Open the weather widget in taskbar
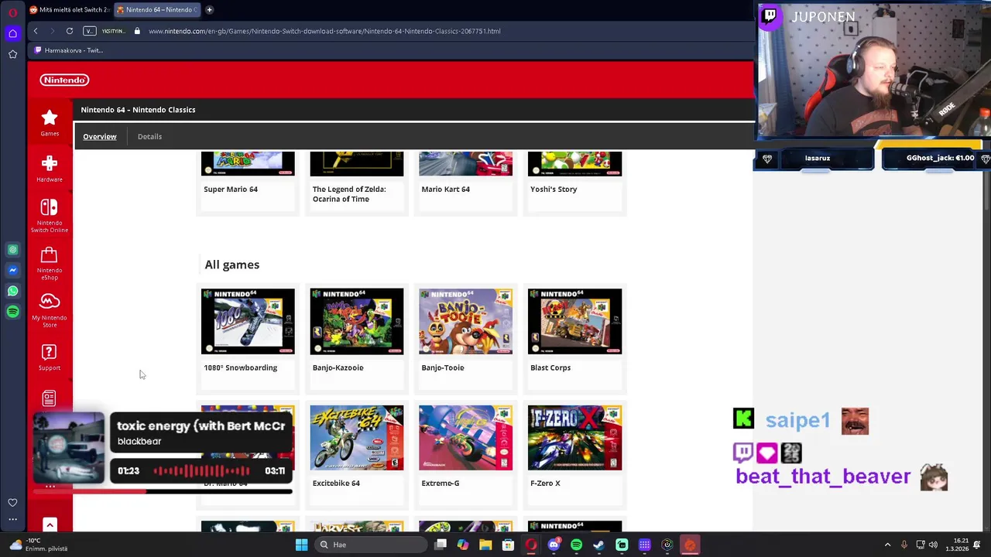 pyautogui.click(x=37, y=545)
